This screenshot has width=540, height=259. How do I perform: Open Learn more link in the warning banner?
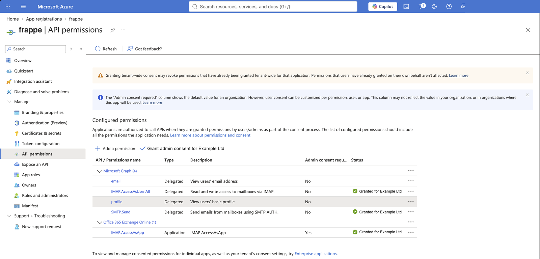(x=458, y=75)
